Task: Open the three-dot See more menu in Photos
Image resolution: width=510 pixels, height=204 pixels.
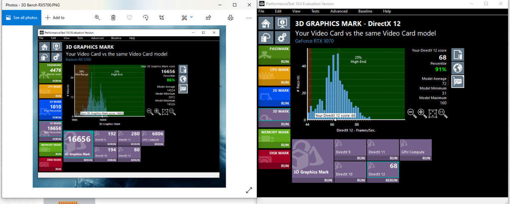Action: [x=249, y=18]
